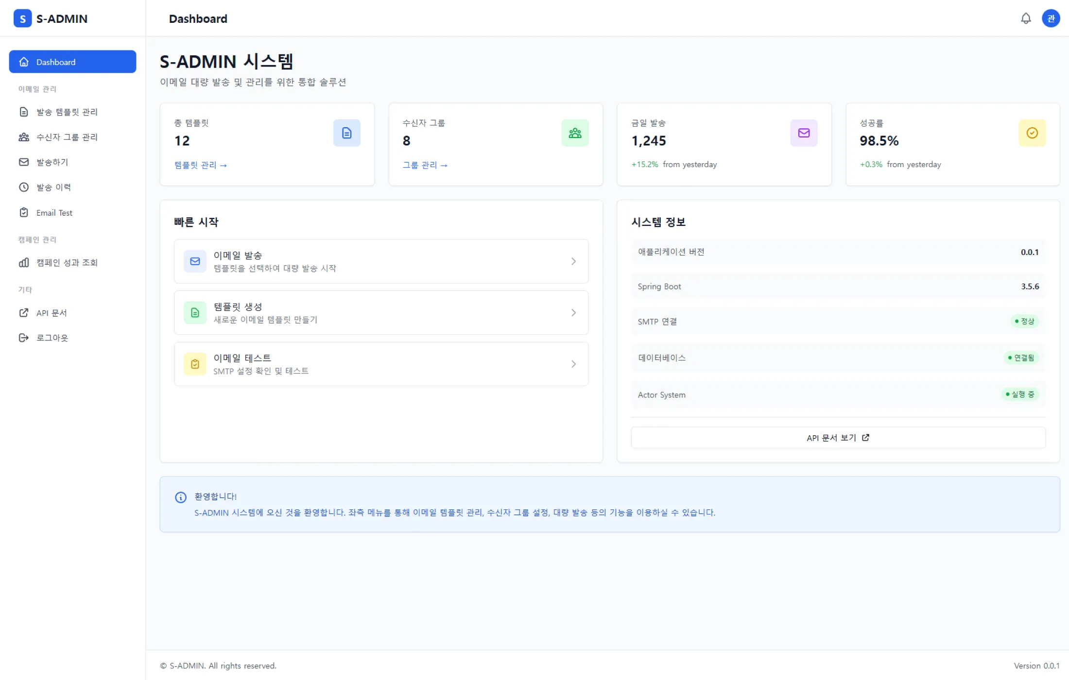Click the green recipients group icon on the stats card
The image size is (1069, 680).
click(x=575, y=133)
